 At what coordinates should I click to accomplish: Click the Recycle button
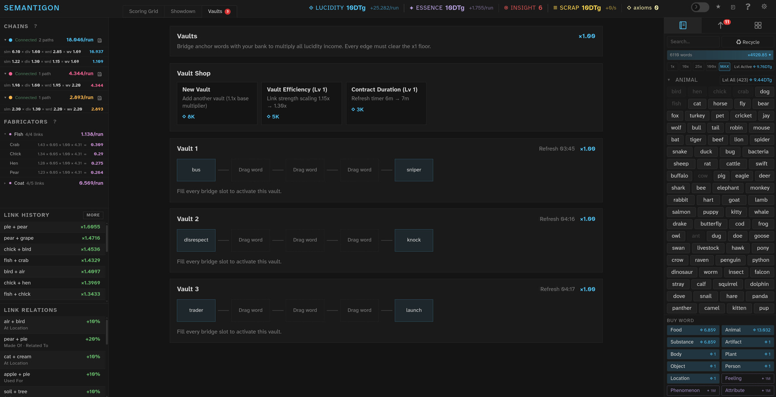tap(747, 42)
